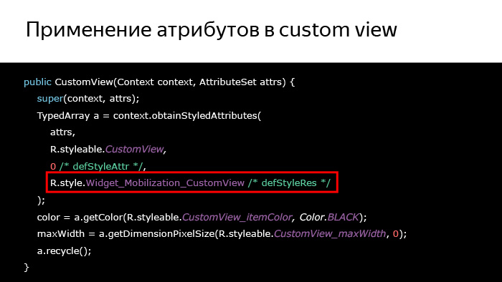Click "R.styleable.CustomView," argument

tap(108, 149)
